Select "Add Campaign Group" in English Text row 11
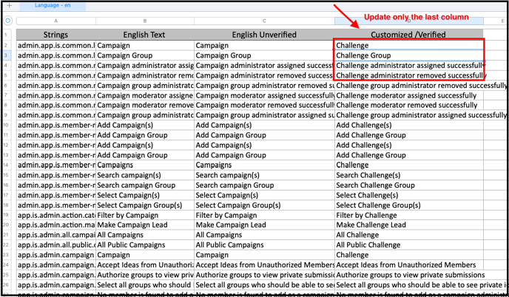 click(x=145, y=135)
